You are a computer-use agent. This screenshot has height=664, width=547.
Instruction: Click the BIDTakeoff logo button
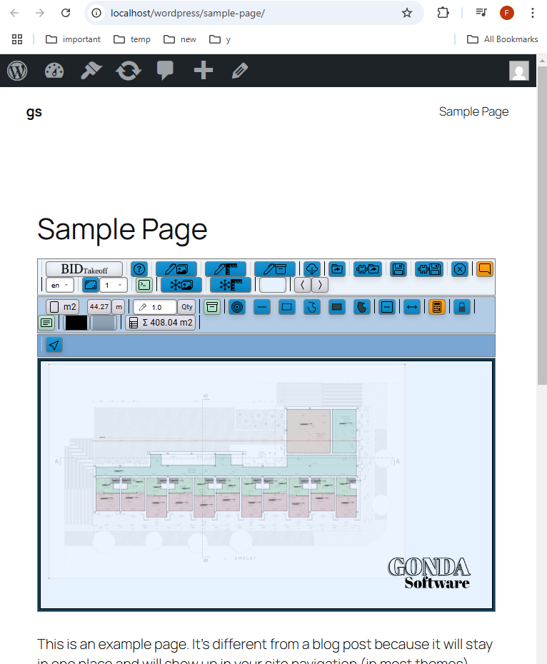pyautogui.click(x=84, y=269)
